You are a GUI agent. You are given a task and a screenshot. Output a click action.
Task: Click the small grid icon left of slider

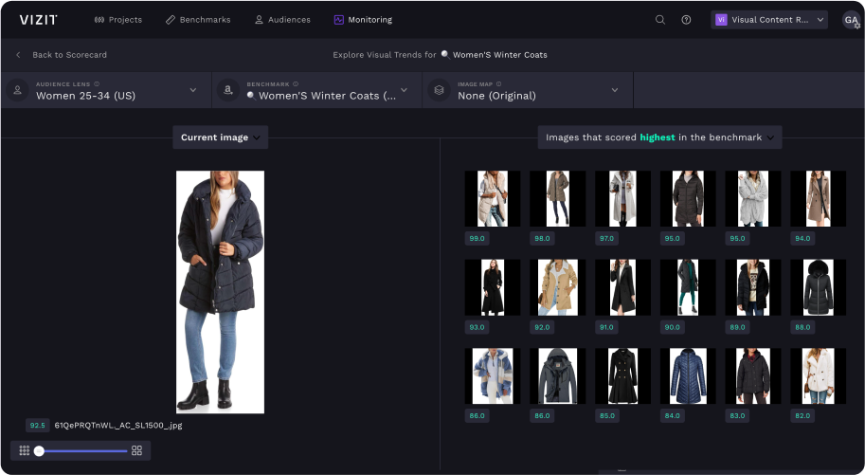pyautogui.click(x=23, y=450)
